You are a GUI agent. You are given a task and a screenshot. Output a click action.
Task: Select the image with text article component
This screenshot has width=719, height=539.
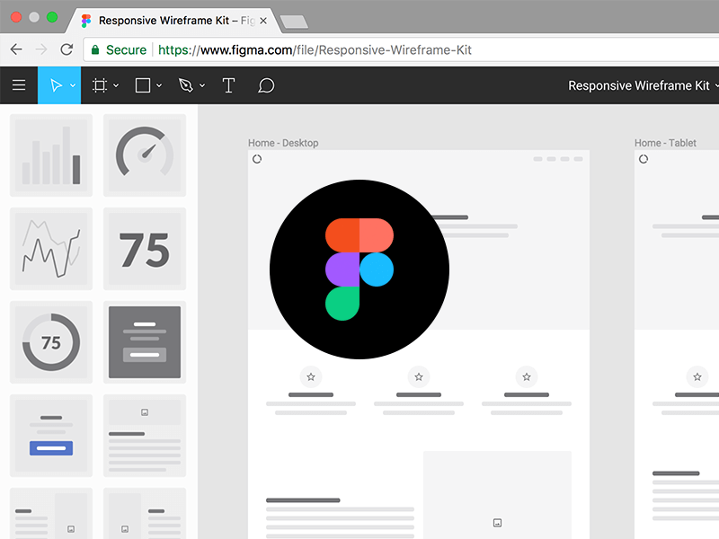coord(145,436)
